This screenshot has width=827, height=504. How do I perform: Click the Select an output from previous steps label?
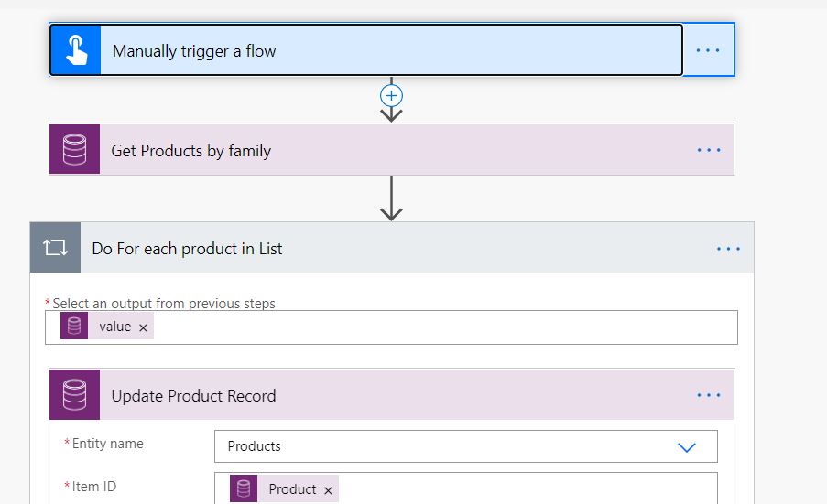tap(164, 304)
